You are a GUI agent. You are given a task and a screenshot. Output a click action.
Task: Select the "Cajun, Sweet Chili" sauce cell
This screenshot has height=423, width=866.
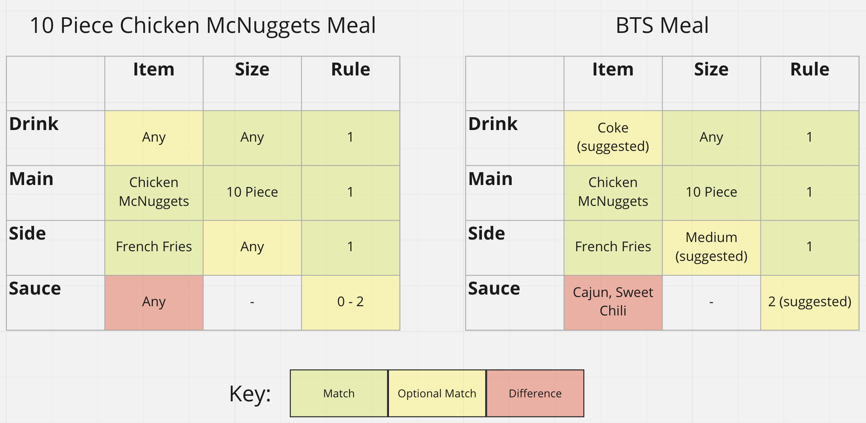pos(613,302)
